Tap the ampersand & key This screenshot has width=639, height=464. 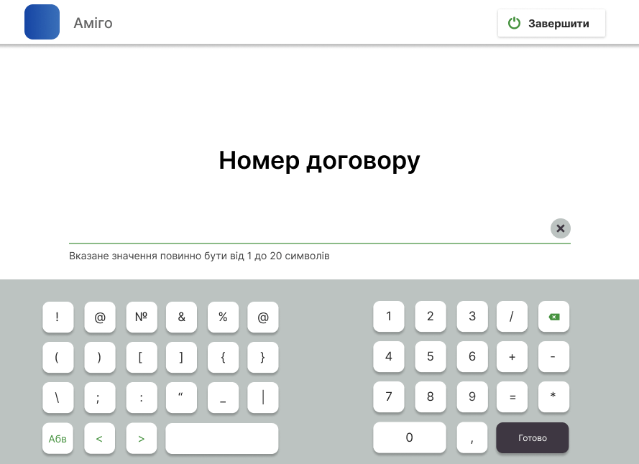(x=181, y=317)
